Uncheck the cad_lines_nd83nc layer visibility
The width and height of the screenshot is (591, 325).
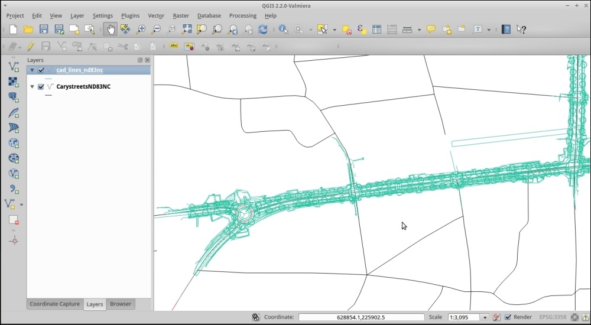tap(41, 70)
